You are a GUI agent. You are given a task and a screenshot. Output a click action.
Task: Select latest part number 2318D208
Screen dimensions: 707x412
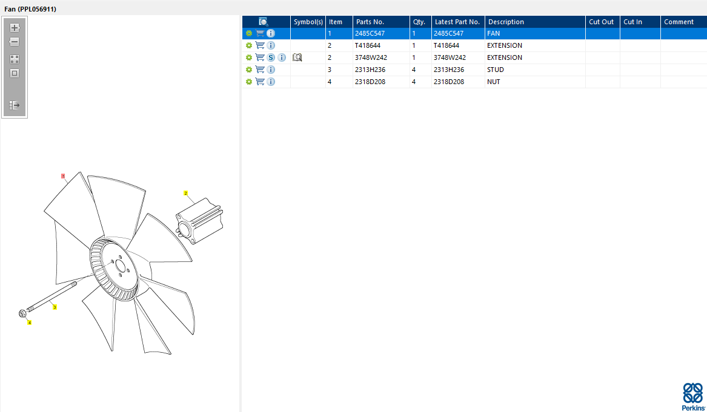tap(458, 82)
